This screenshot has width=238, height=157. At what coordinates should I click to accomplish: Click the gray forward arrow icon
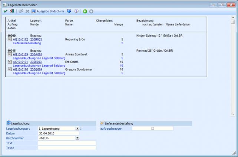91,11
